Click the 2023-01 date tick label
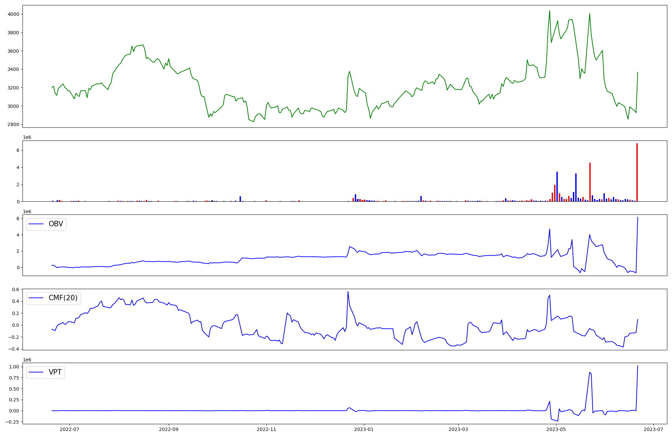This screenshot has height=437, width=672. coord(364,429)
